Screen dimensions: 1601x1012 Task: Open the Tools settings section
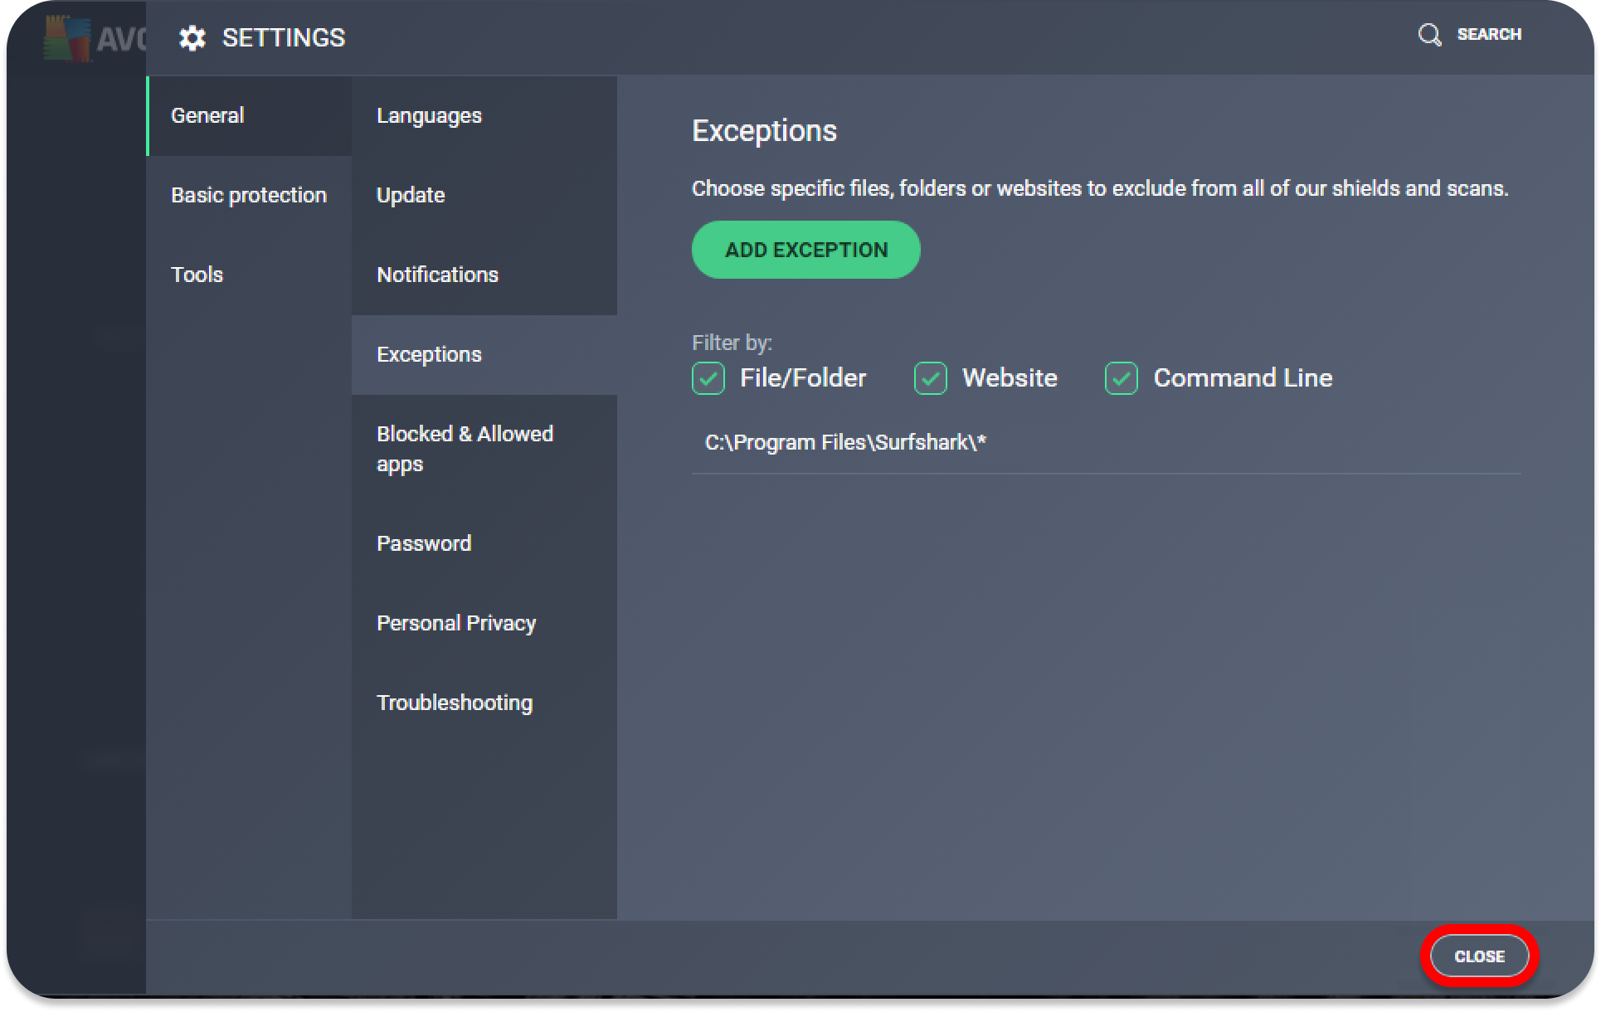[x=197, y=275]
